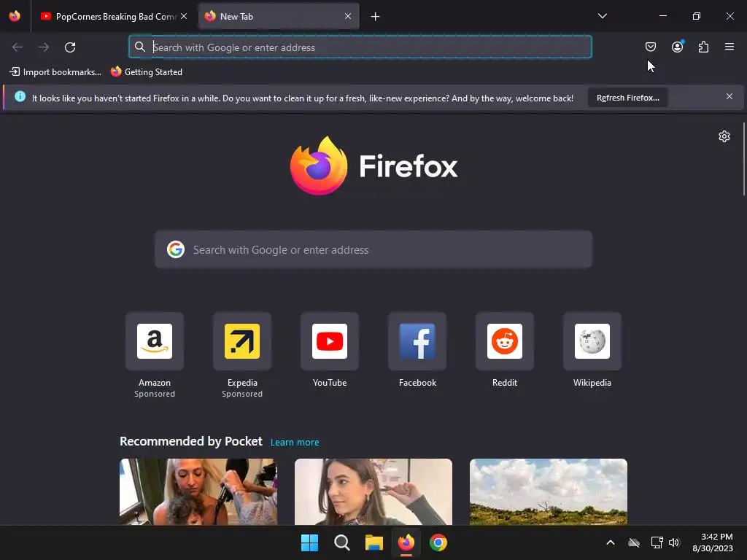Focus the Google search box on the page
747x560 pixels.
click(x=373, y=249)
